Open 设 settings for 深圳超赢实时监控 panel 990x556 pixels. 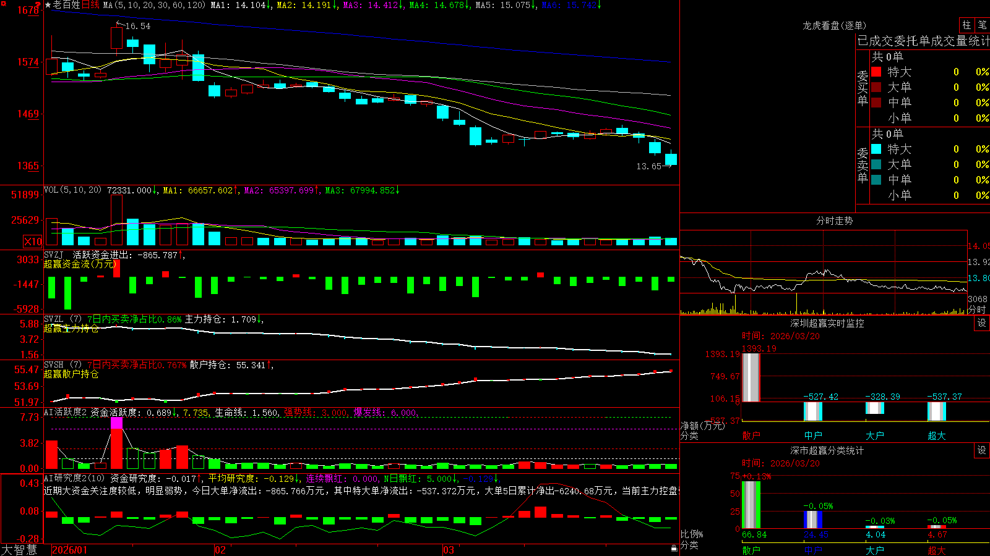(x=982, y=323)
